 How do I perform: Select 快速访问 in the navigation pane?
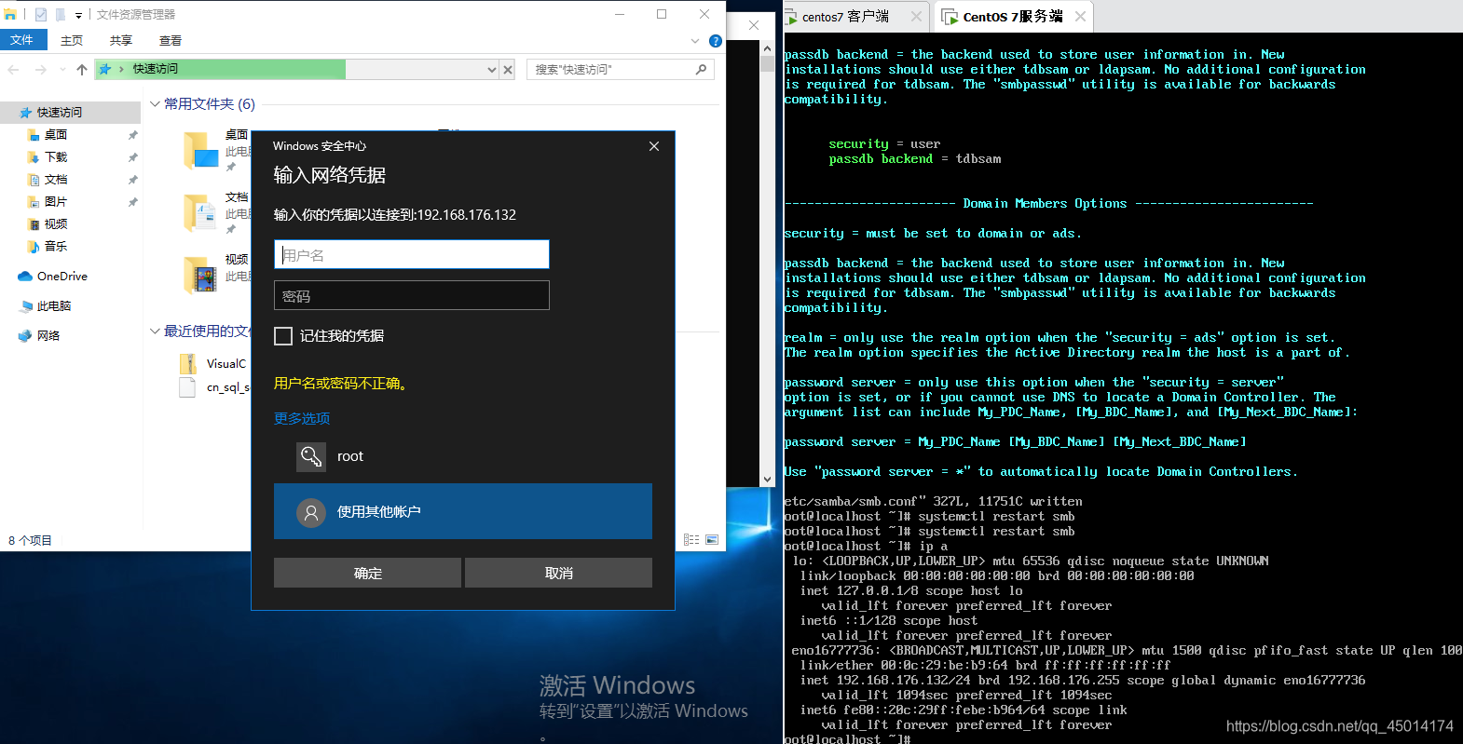71,112
